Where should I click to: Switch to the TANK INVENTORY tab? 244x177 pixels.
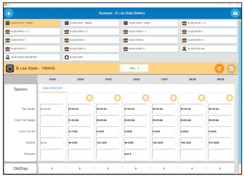tap(52, 88)
